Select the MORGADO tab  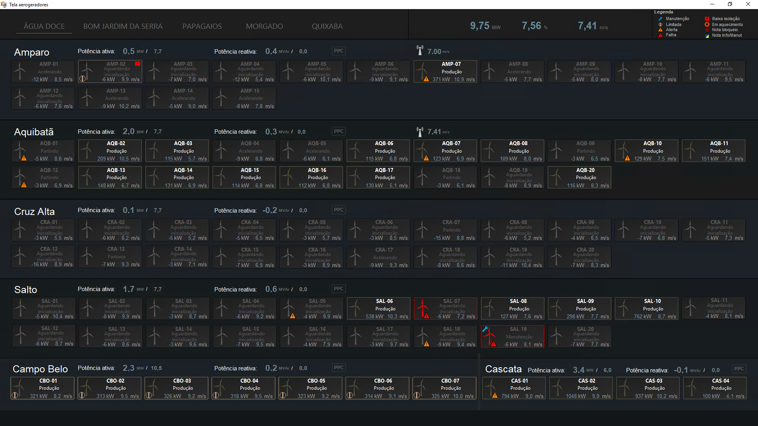click(x=265, y=26)
